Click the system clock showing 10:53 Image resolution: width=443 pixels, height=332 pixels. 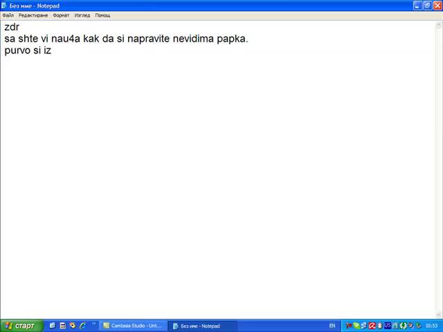pos(431,326)
